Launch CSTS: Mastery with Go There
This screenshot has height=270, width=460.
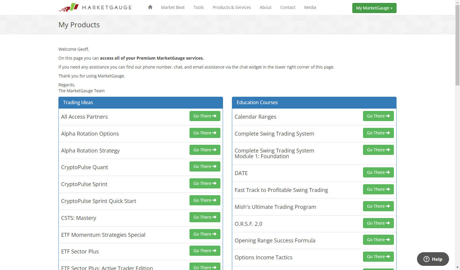[x=205, y=217]
